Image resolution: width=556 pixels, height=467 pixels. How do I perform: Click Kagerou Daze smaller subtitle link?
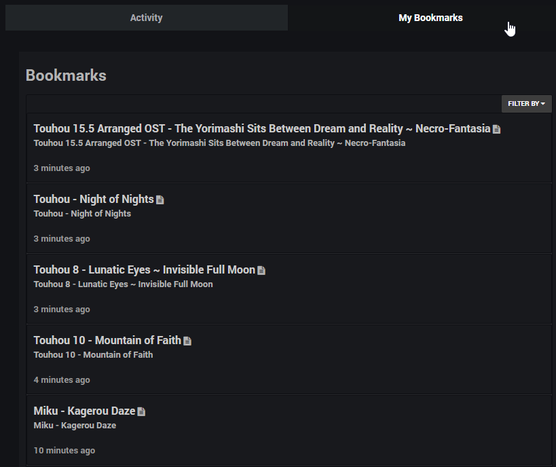click(x=75, y=425)
